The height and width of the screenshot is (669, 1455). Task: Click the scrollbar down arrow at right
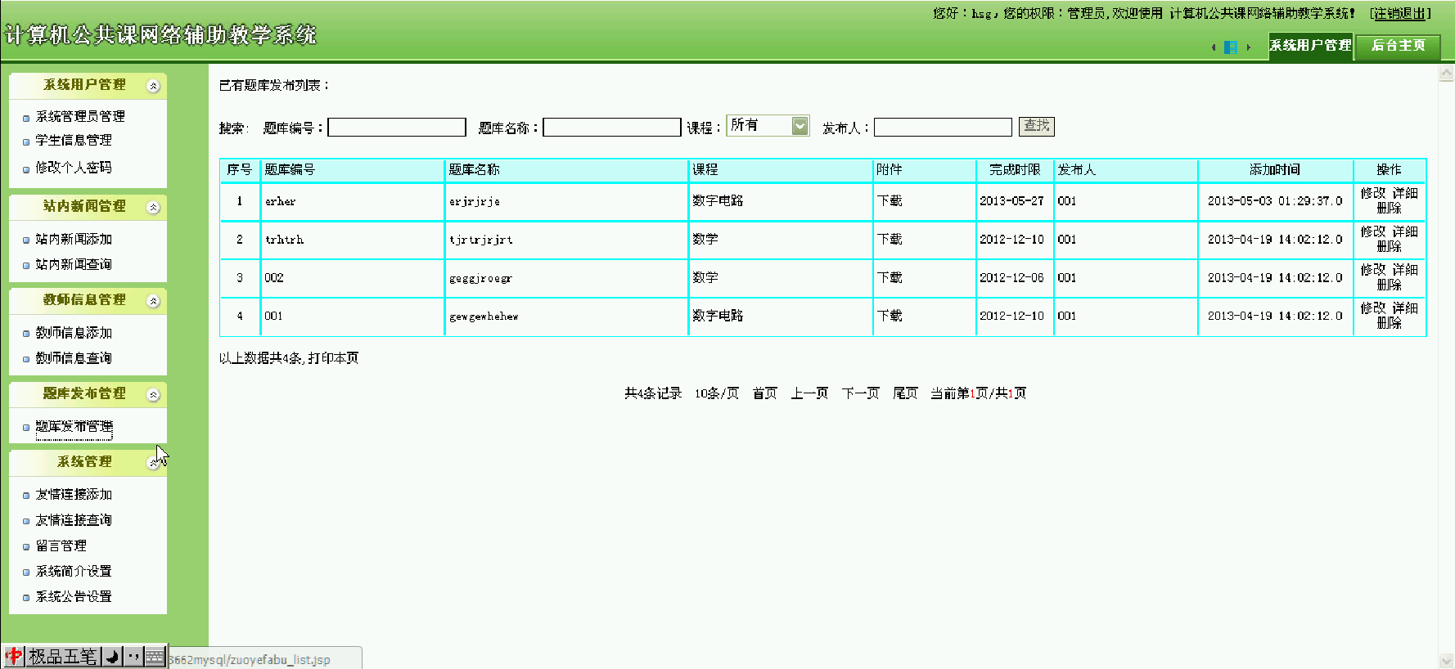(1447, 661)
